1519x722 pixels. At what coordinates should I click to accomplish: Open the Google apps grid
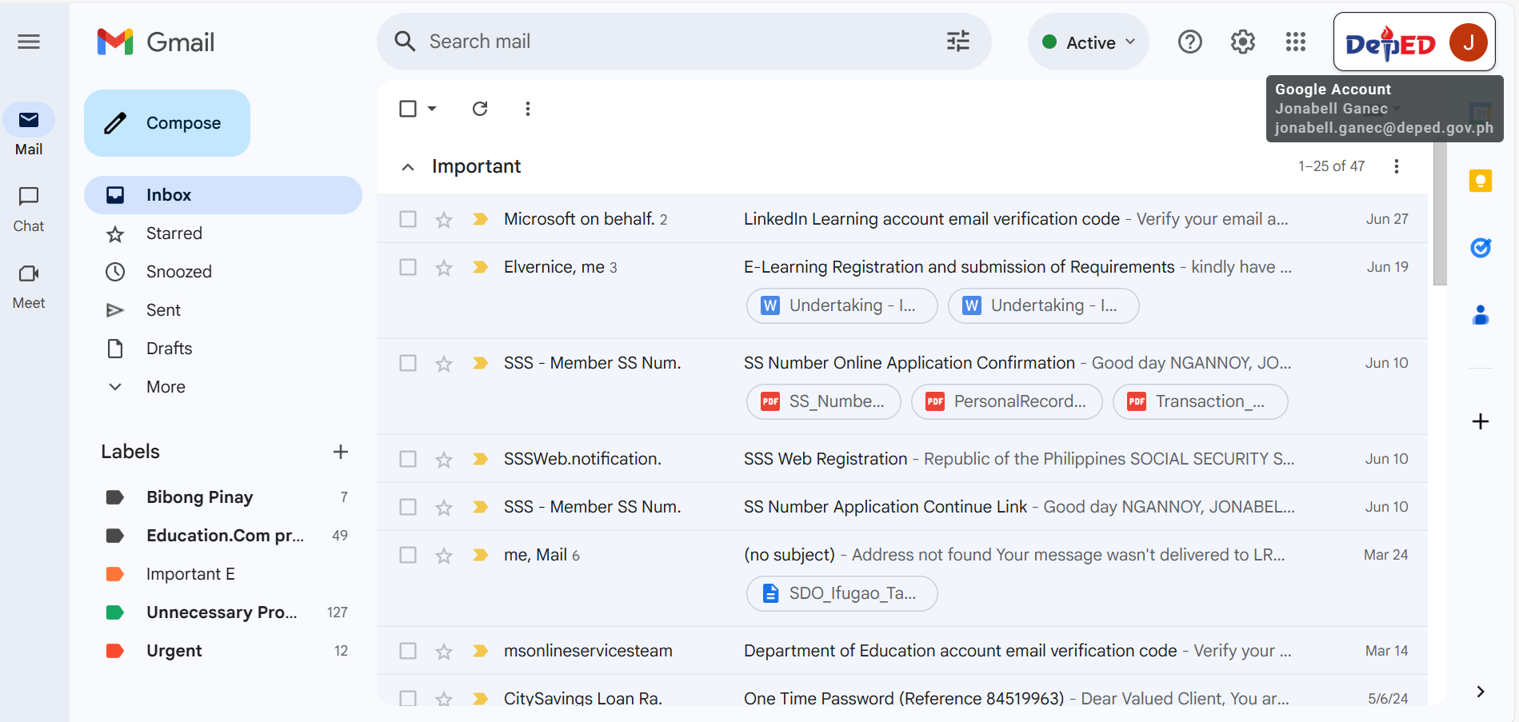(1295, 42)
